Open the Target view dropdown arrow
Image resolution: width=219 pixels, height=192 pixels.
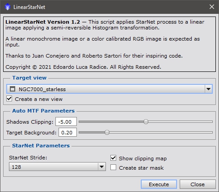point(208,89)
